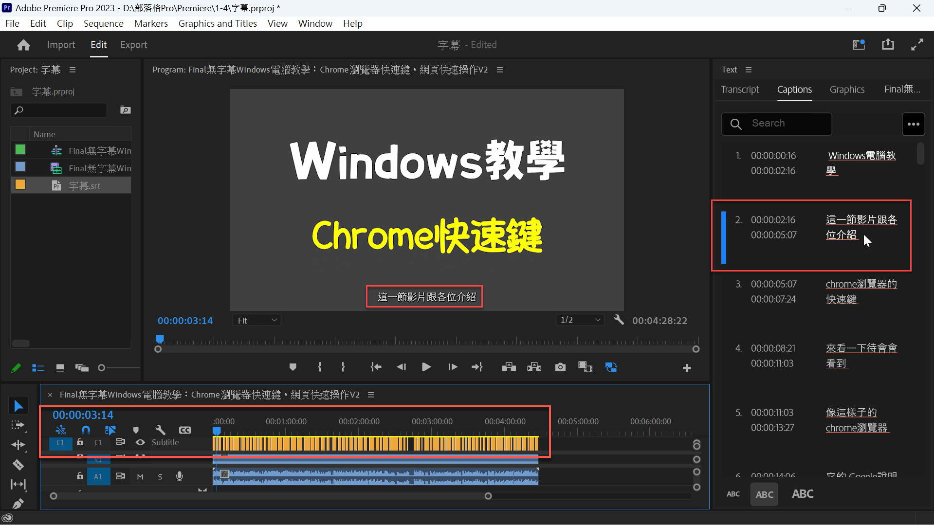Open Graphics and Titles menu
The image size is (934, 525).
click(x=218, y=23)
